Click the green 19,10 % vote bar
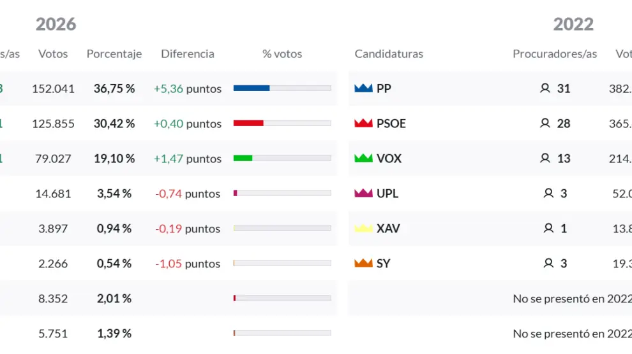 243,159
